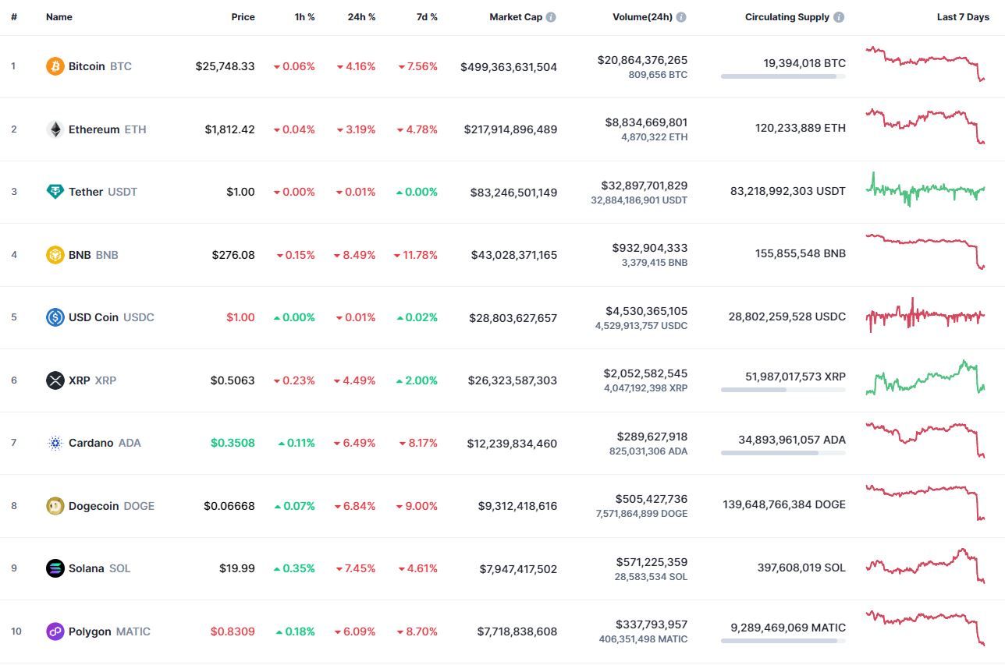
Task: Click the Volume(24h) info icon
Action: click(681, 17)
